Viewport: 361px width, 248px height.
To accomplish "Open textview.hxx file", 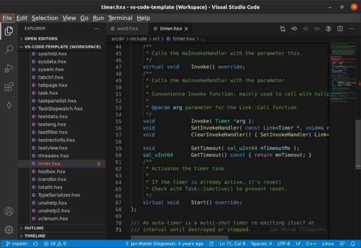I will coord(62,148).
